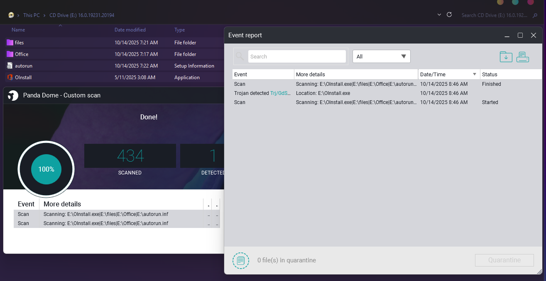
Task: Click the second Scan row in Panda Dome
Action: [x=117, y=223]
